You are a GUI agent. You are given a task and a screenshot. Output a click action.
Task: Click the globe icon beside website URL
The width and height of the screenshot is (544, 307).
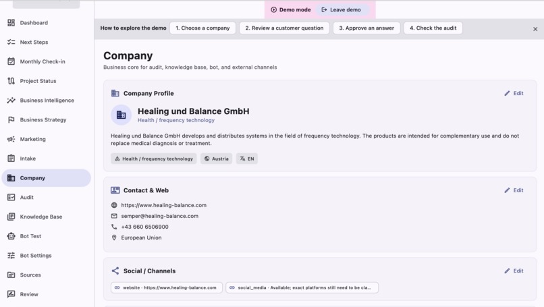114,205
